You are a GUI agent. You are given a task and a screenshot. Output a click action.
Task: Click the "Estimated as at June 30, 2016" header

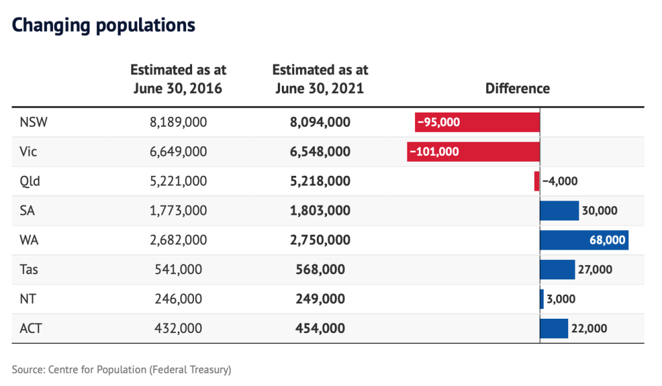pos(178,79)
